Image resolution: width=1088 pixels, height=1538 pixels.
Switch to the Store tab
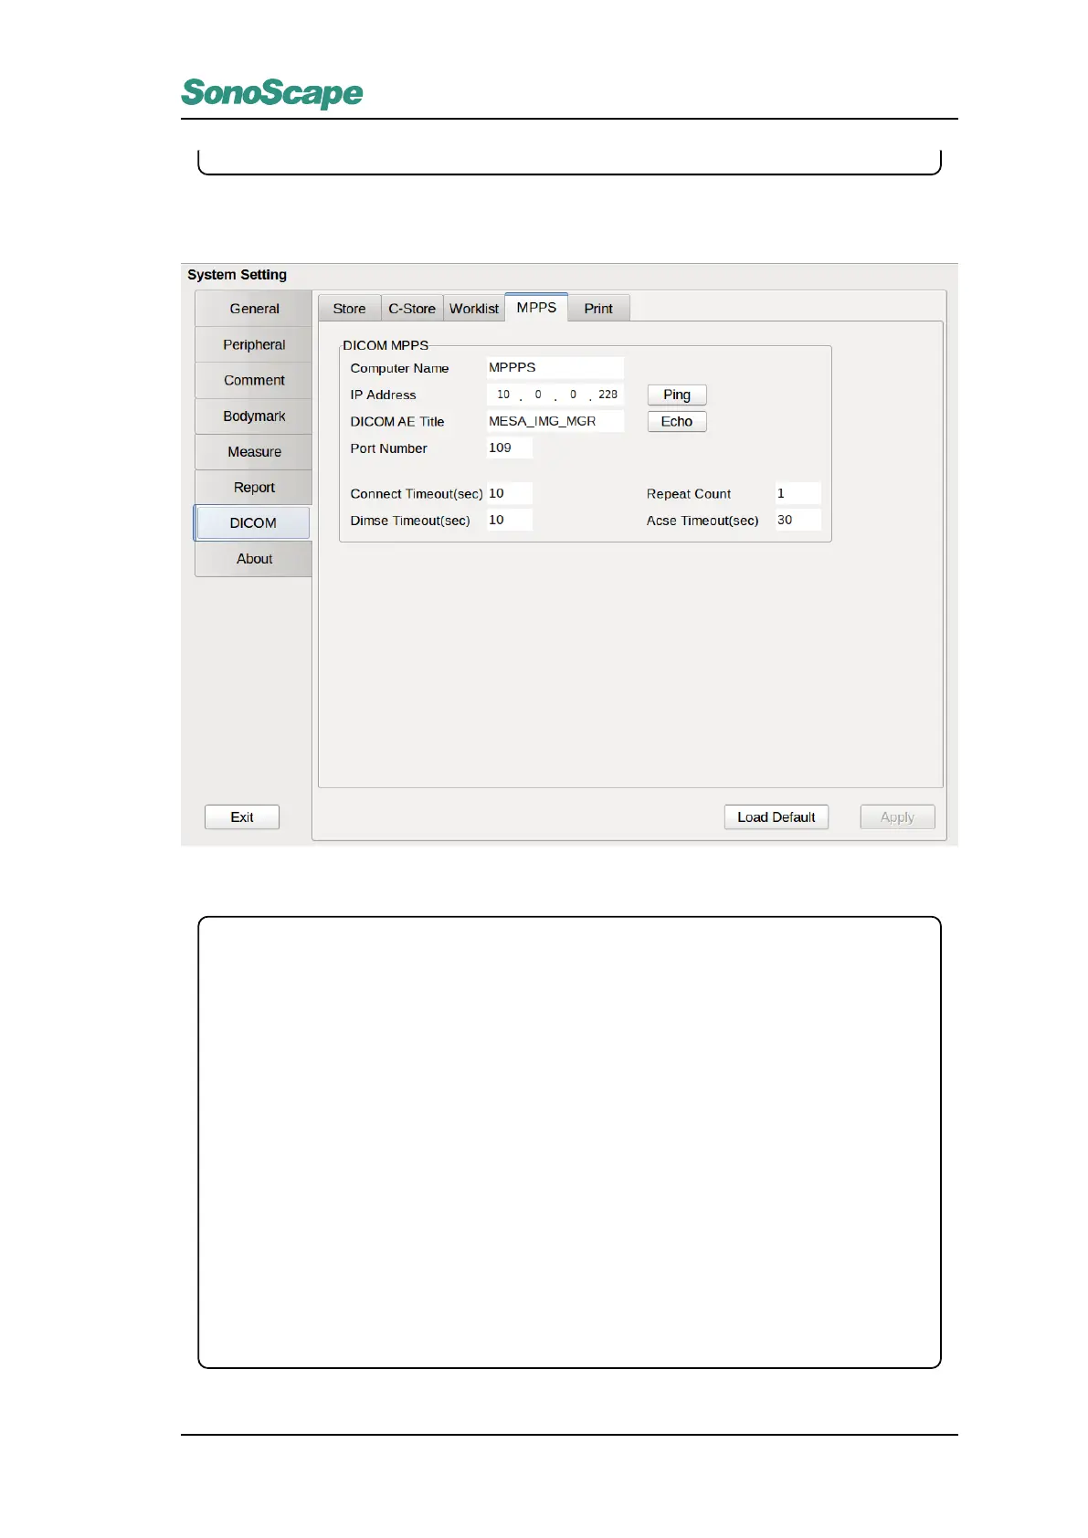tap(349, 309)
